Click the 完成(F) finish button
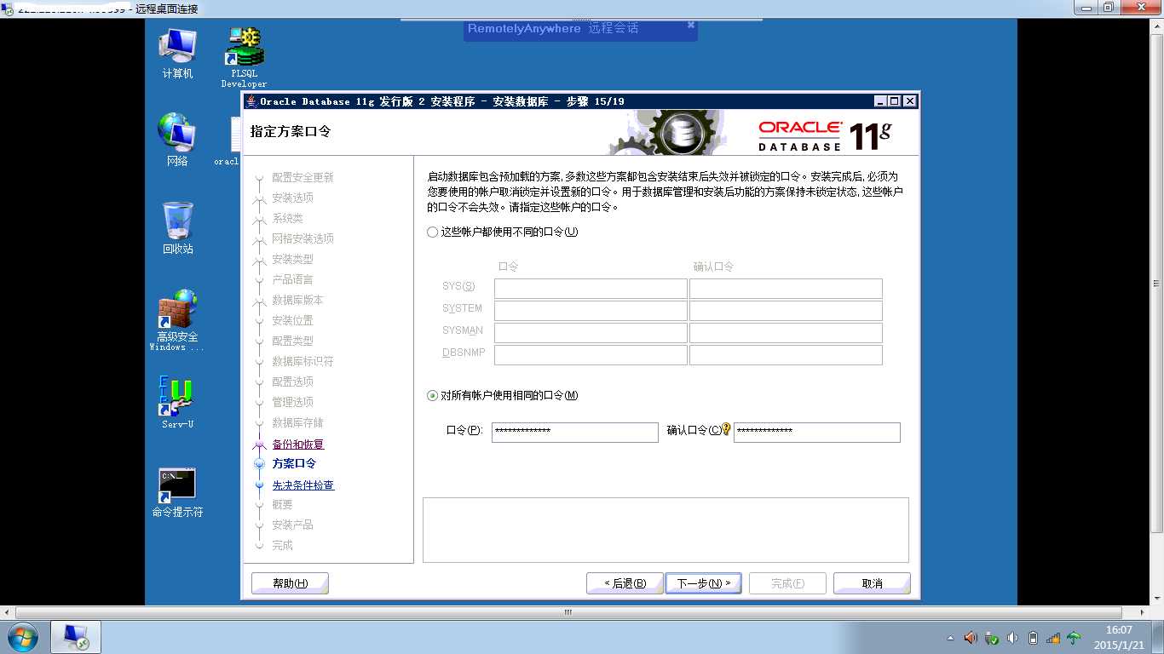 [x=787, y=583]
